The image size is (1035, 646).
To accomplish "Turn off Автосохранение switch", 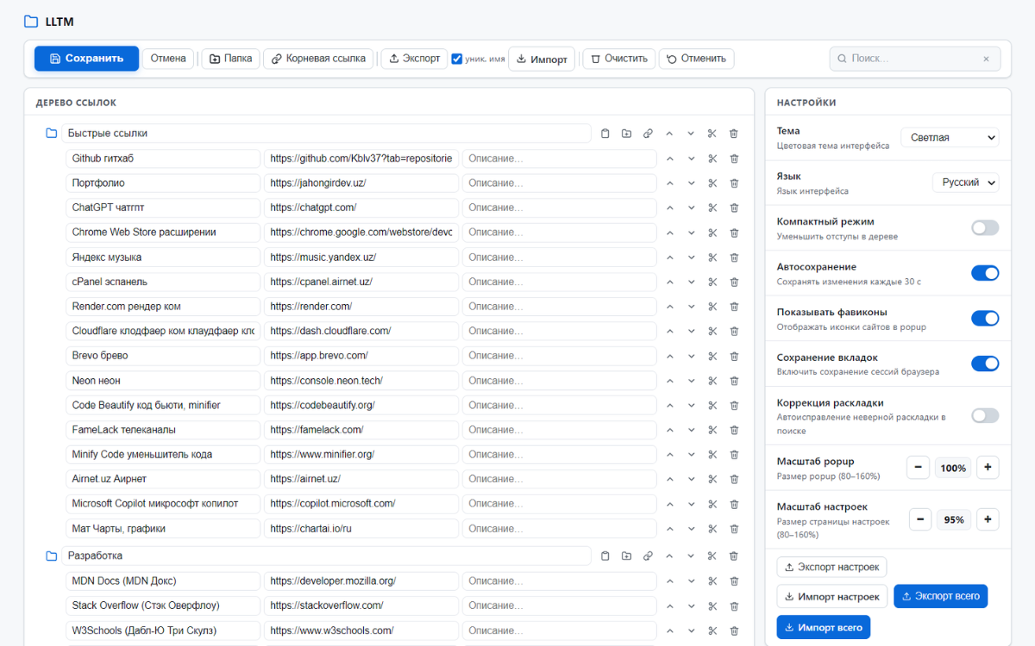I will [x=985, y=273].
